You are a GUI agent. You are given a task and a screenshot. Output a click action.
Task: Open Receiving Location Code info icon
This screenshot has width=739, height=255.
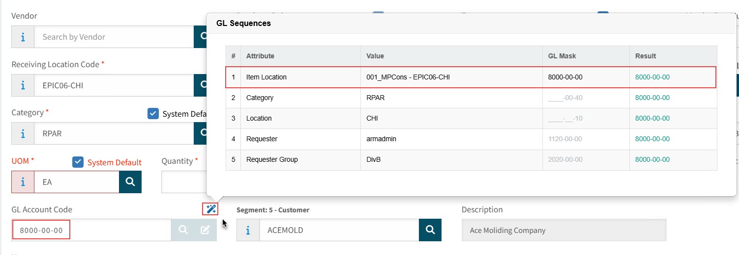[x=23, y=85]
